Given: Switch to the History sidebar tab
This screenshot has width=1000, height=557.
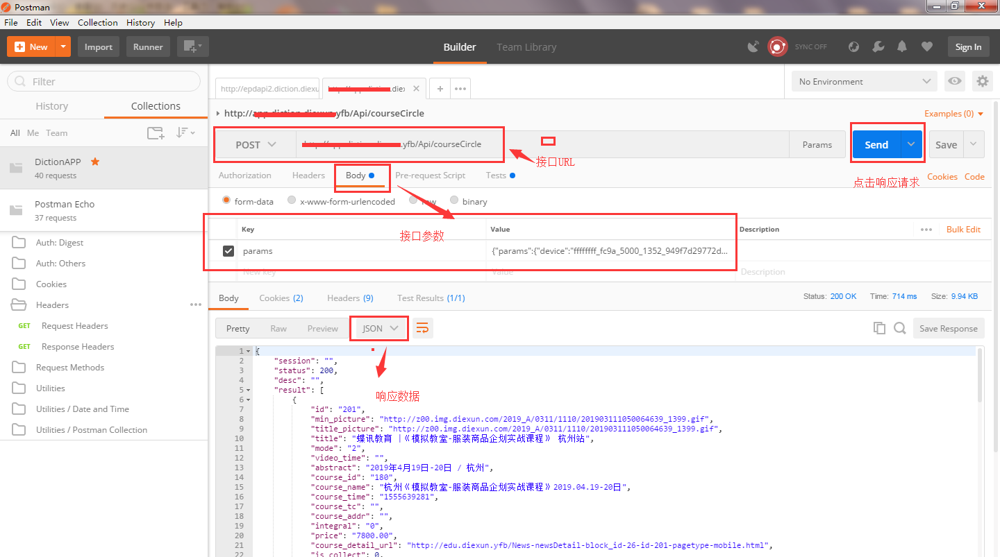Looking at the screenshot, I should point(52,106).
